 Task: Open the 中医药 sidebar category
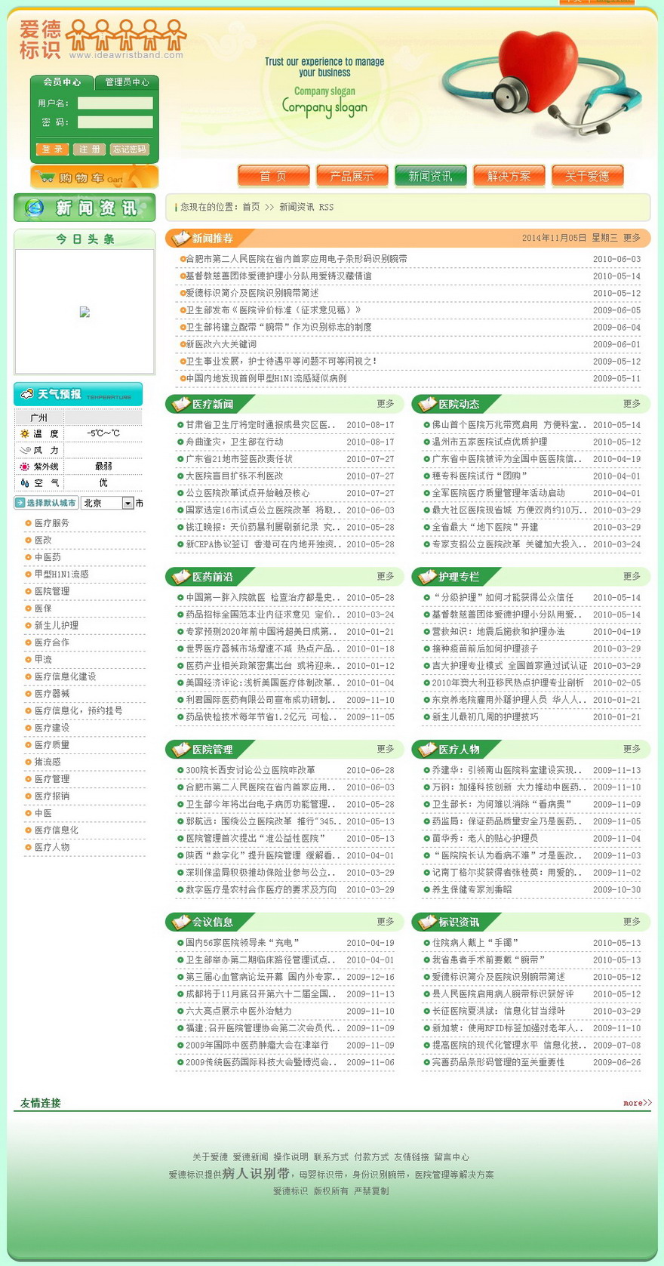tap(48, 557)
